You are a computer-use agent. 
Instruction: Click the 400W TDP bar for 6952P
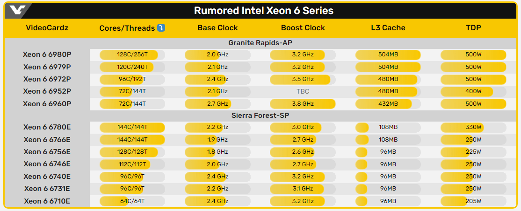(x=473, y=91)
